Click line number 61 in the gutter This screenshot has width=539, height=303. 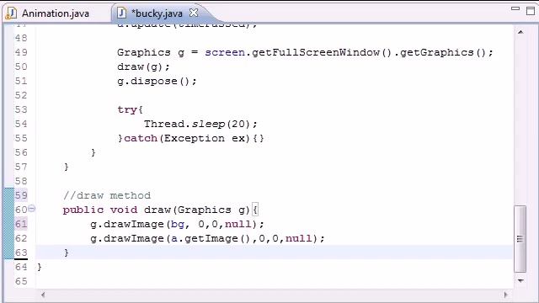point(20,224)
